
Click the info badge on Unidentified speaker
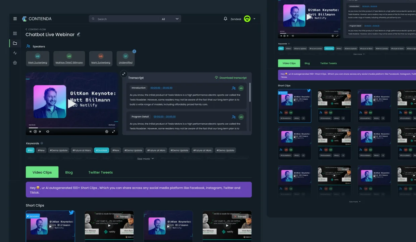click(134, 51)
